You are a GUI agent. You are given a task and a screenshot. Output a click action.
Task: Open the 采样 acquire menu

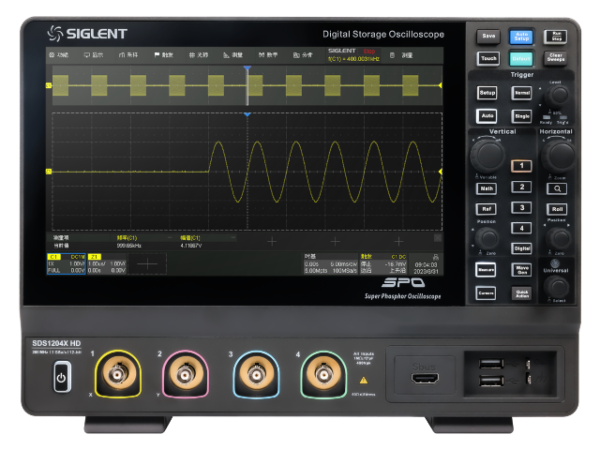click(128, 55)
